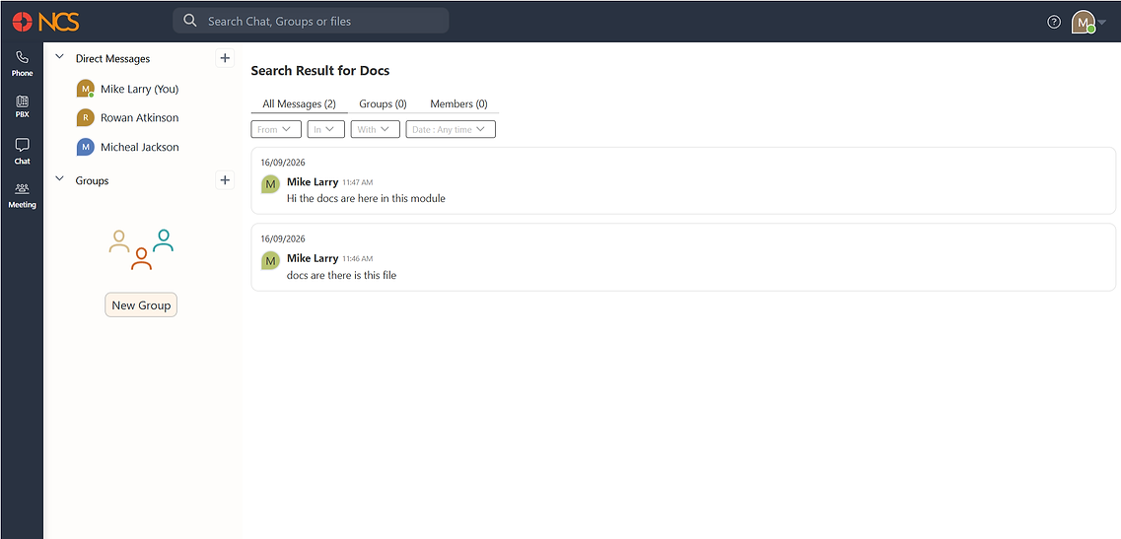Click the Search Chat, Groups or files field
The width and height of the screenshot is (1121, 539).
coord(311,21)
